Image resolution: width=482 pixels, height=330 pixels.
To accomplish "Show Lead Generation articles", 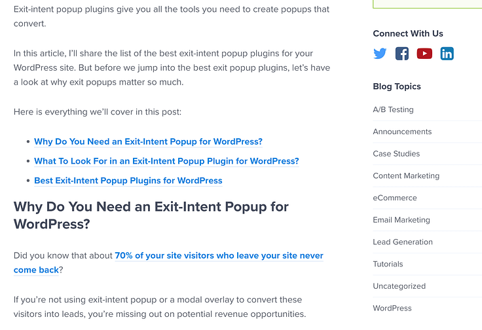I will [403, 242].
